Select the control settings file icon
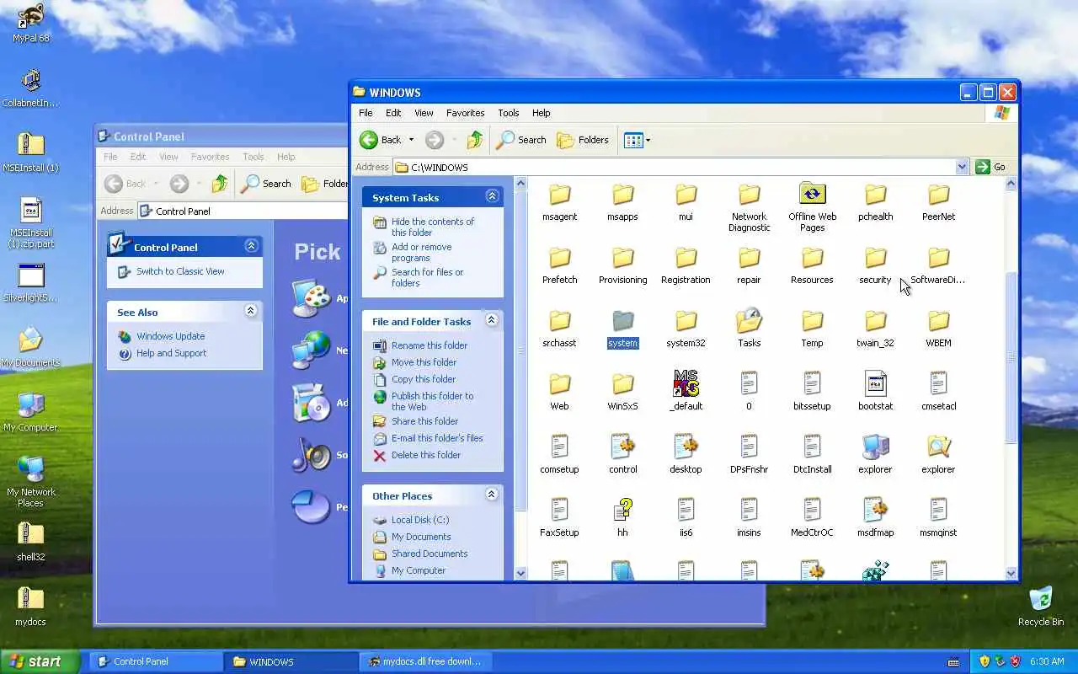 coord(622,448)
